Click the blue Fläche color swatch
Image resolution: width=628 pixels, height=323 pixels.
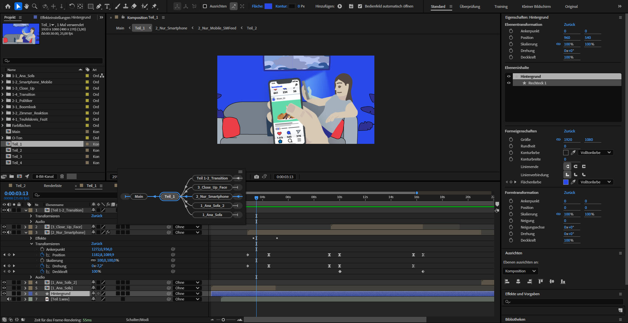pos(268,6)
